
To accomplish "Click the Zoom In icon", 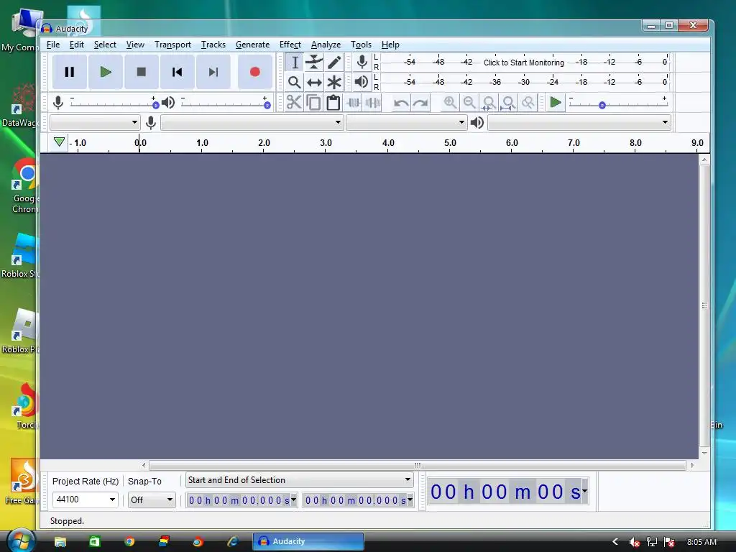I will pos(450,102).
